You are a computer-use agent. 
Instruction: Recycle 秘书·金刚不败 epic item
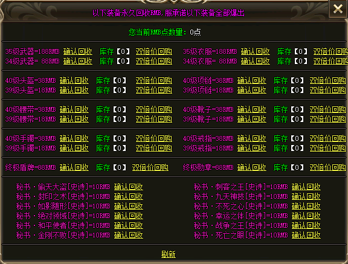tap(129, 235)
